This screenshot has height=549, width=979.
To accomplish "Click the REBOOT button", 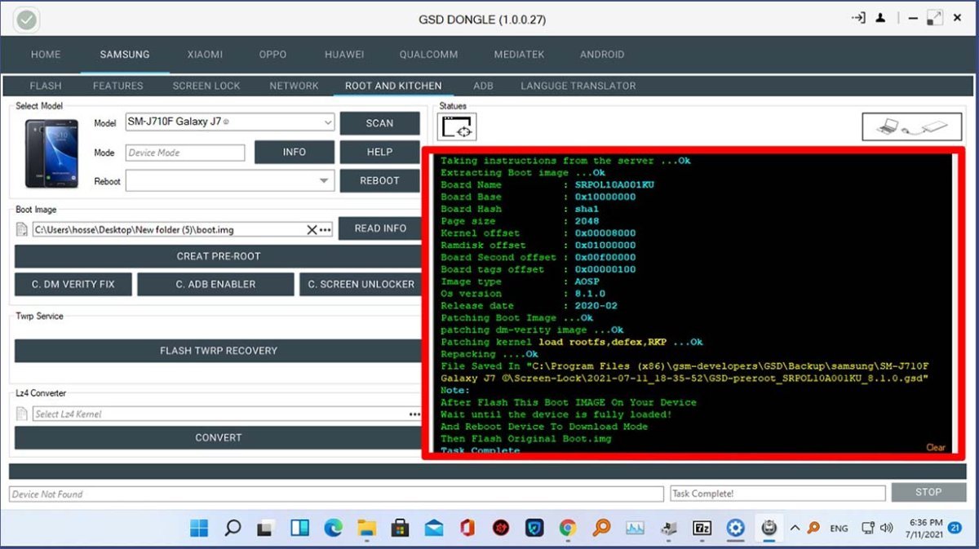I will click(x=379, y=181).
